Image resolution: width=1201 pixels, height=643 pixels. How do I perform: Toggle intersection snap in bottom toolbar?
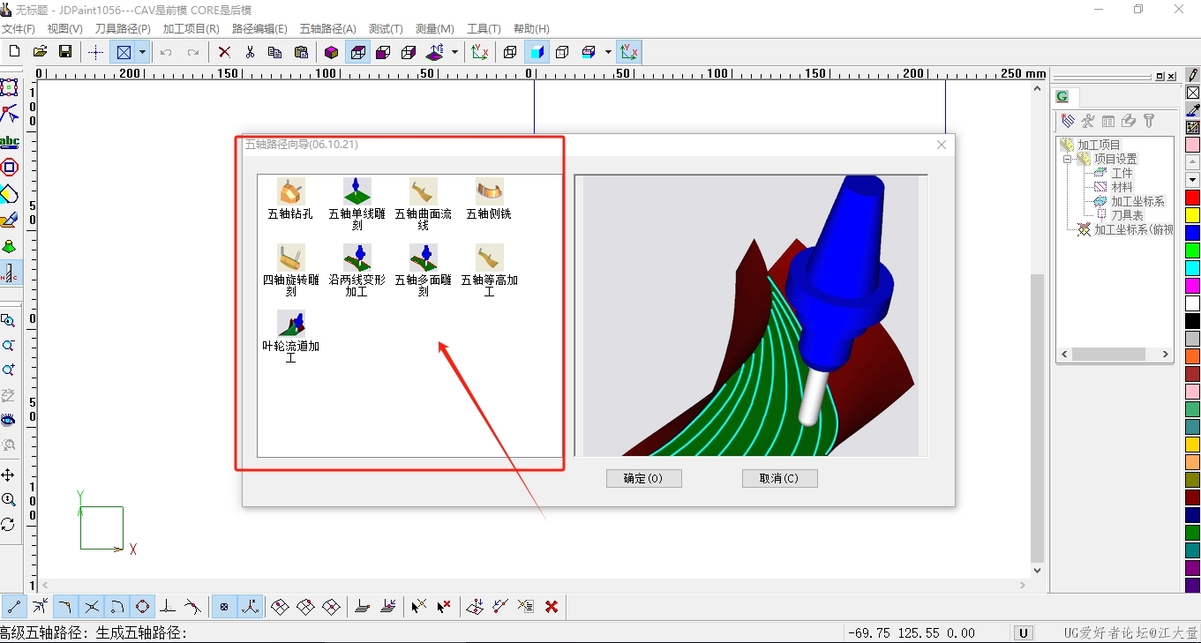[91, 607]
